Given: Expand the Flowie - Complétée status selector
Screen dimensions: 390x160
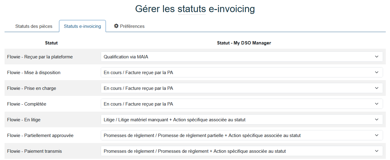Looking at the screenshot, I should 241,104.
